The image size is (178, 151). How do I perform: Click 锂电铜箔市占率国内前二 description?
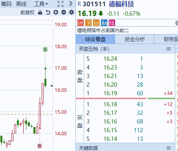pos(103,31)
